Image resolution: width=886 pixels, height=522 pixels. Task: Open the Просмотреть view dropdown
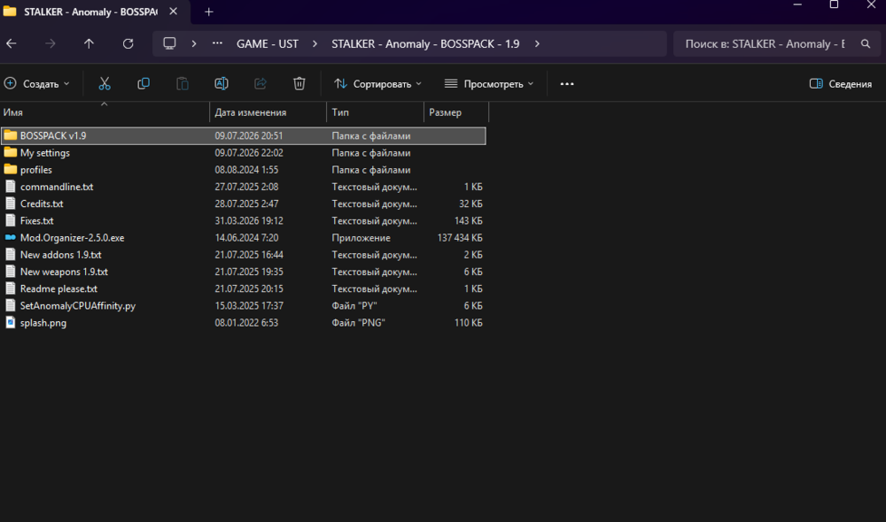coord(489,83)
